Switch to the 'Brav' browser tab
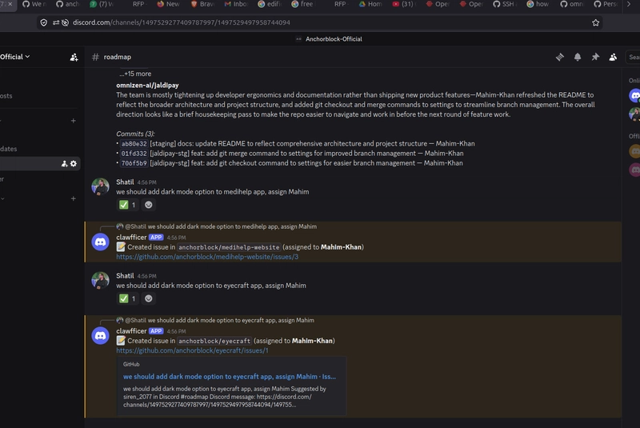 [x=202, y=4]
